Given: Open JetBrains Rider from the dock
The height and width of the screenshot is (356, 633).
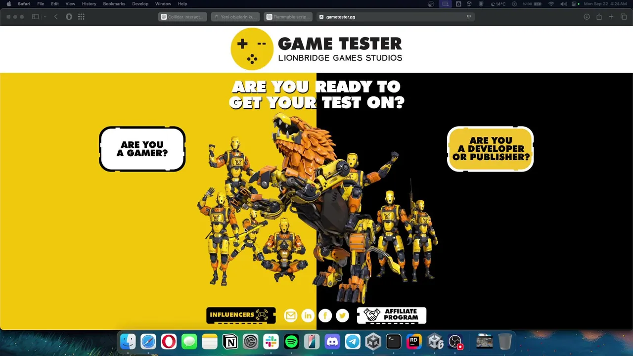Looking at the screenshot, I should point(414,342).
